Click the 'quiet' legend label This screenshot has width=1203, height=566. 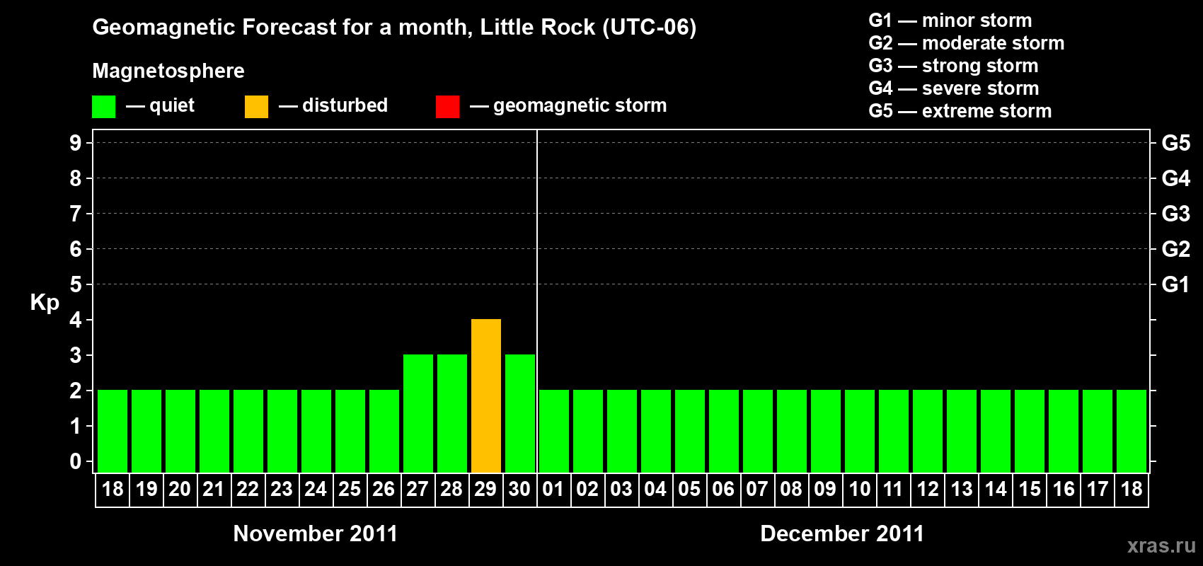pos(172,105)
